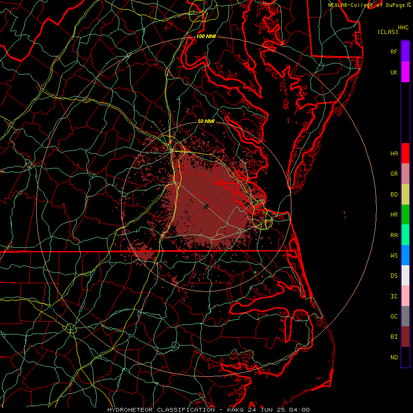Click the ND black legend swatch
This screenshot has height=413, width=413.
(x=405, y=357)
